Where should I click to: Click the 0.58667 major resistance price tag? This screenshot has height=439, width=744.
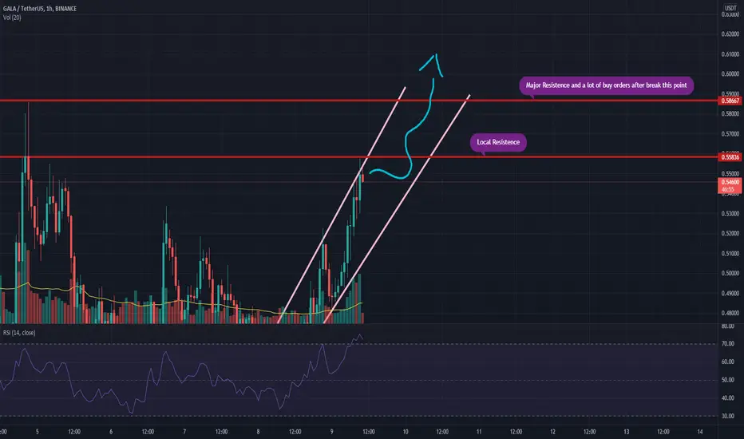[730, 101]
